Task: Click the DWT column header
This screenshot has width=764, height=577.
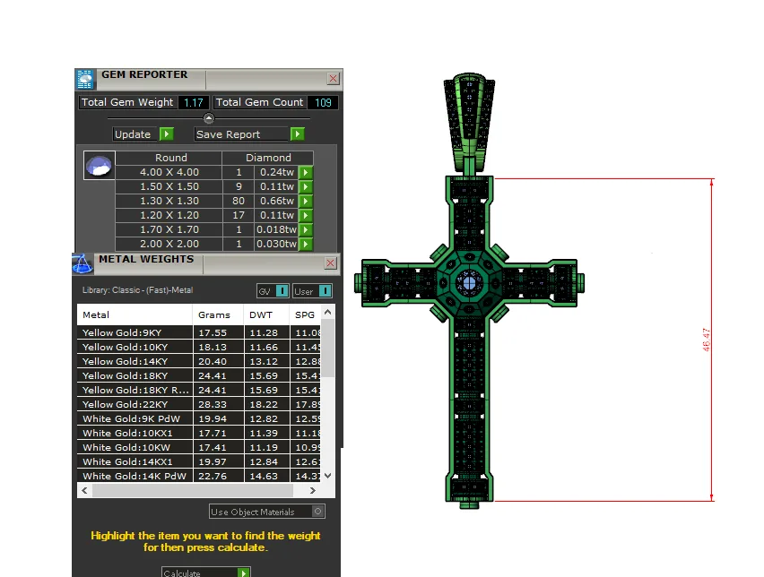Action: [266, 315]
